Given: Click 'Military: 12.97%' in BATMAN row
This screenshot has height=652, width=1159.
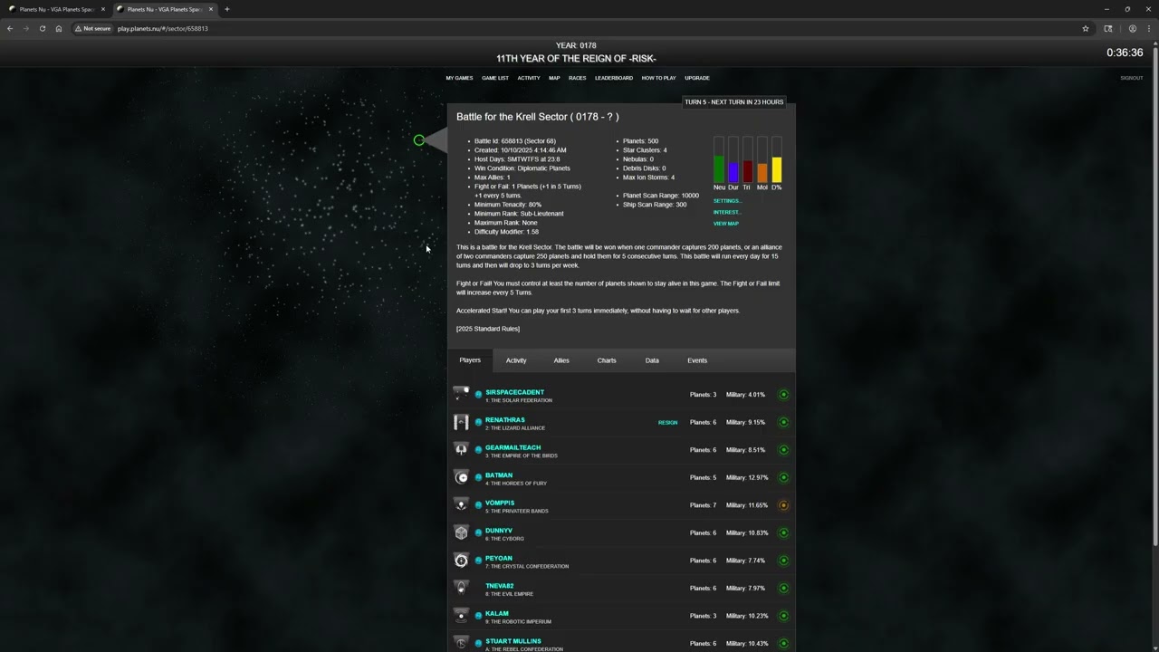Looking at the screenshot, I should point(747,477).
